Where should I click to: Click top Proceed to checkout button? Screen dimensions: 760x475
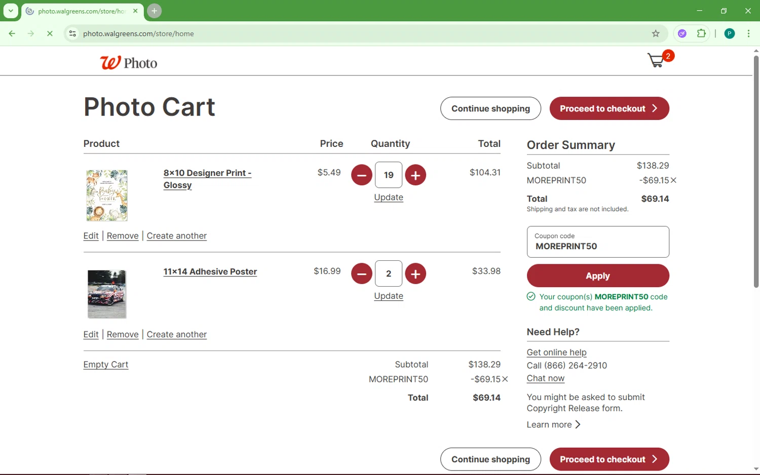pyautogui.click(x=609, y=108)
